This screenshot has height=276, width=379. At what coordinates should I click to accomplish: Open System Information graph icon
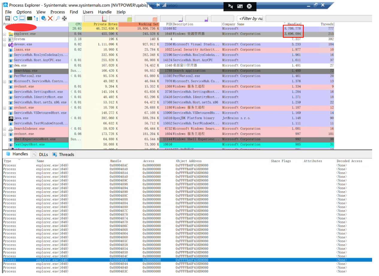(x=29, y=19)
